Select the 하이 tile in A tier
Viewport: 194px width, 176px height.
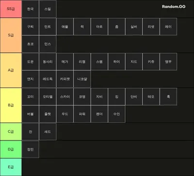[116, 62]
